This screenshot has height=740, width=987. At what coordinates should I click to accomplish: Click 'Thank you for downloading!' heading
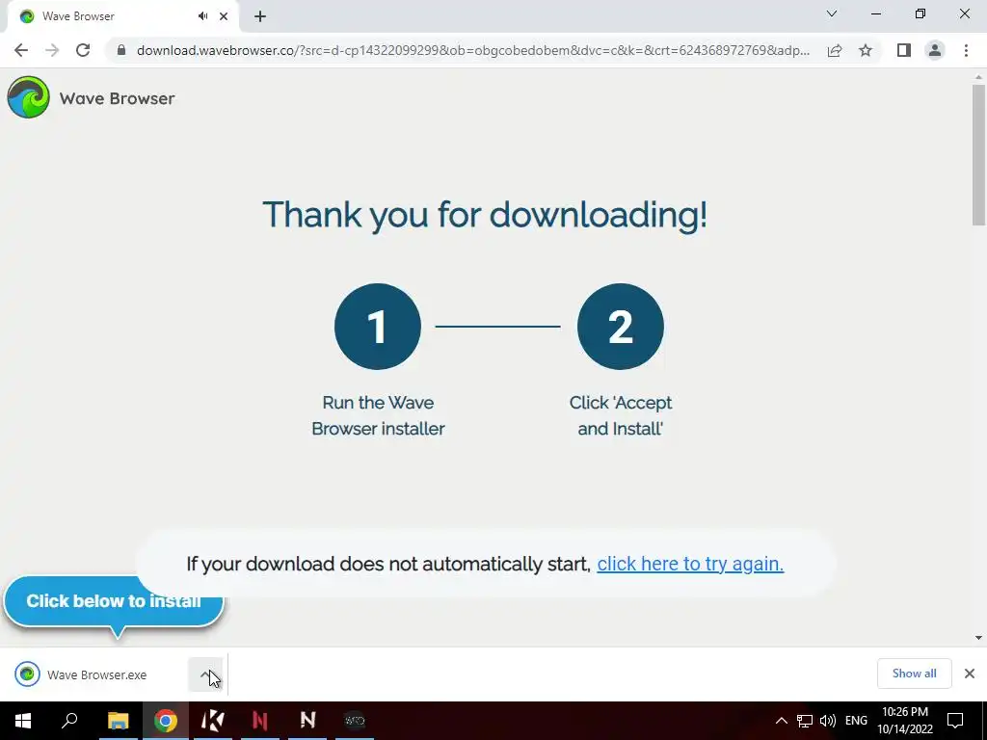[x=485, y=215]
